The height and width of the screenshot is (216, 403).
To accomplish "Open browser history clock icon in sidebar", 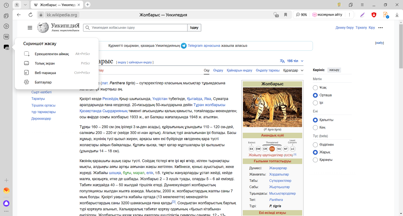I will pyautogui.click(x=6, y=5).
